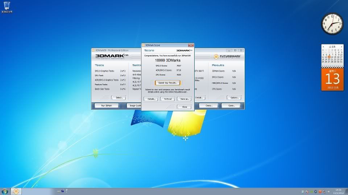Click the blue help icon on taskbar
The width and height of the screenshot is (348, 195).
click(62, 191)
